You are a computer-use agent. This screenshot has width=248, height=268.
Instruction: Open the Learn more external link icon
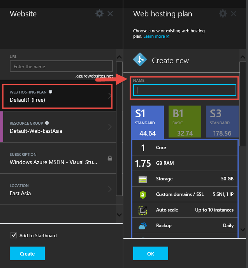pyautogui.click(x=167, y=36)
